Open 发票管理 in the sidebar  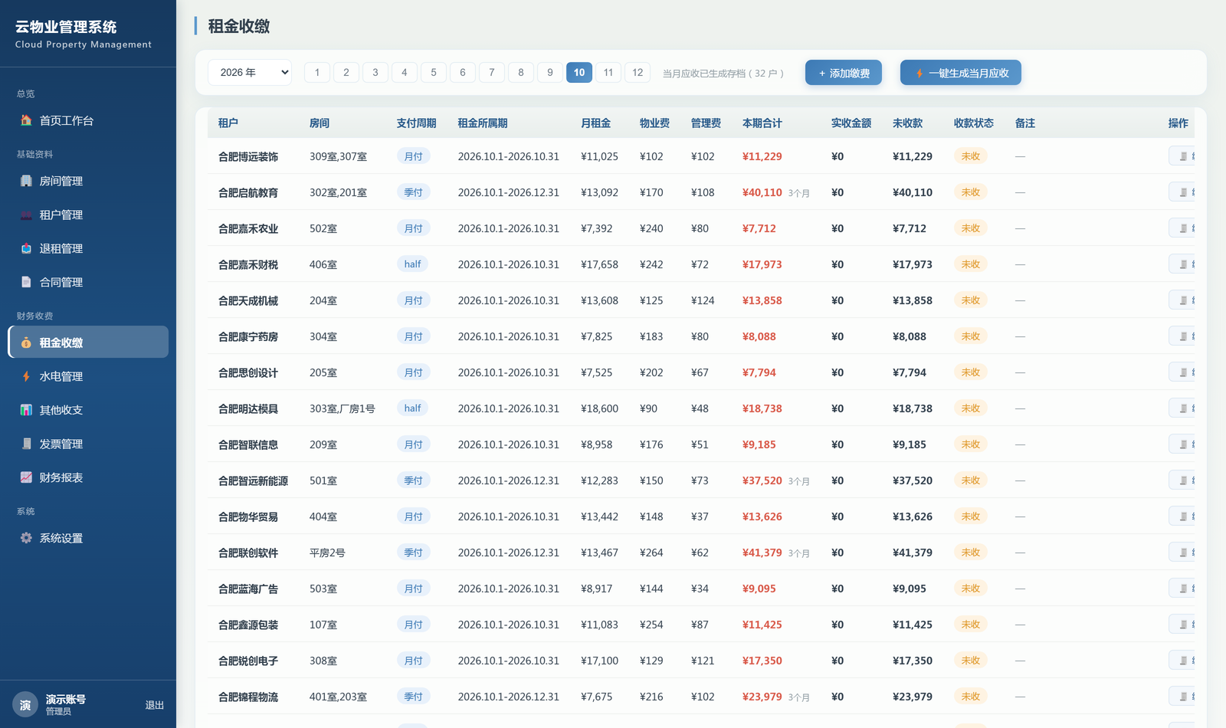(x=88, y=444)
